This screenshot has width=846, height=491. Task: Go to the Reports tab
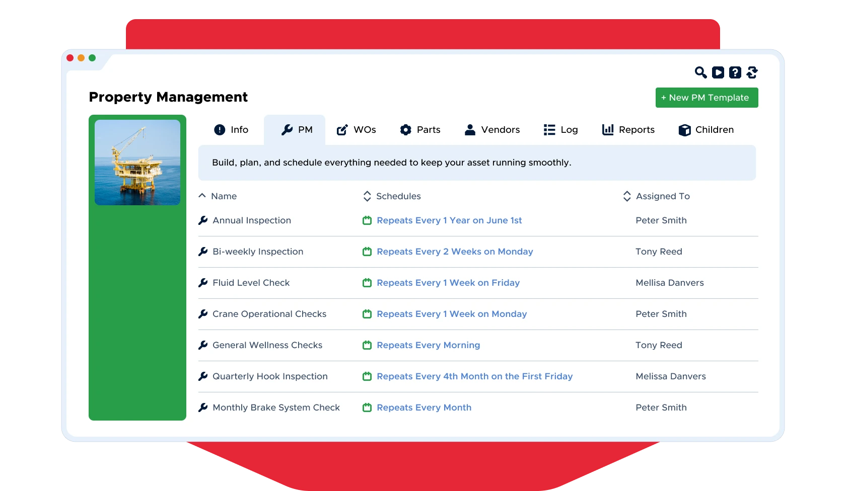(x=628, y=130)
